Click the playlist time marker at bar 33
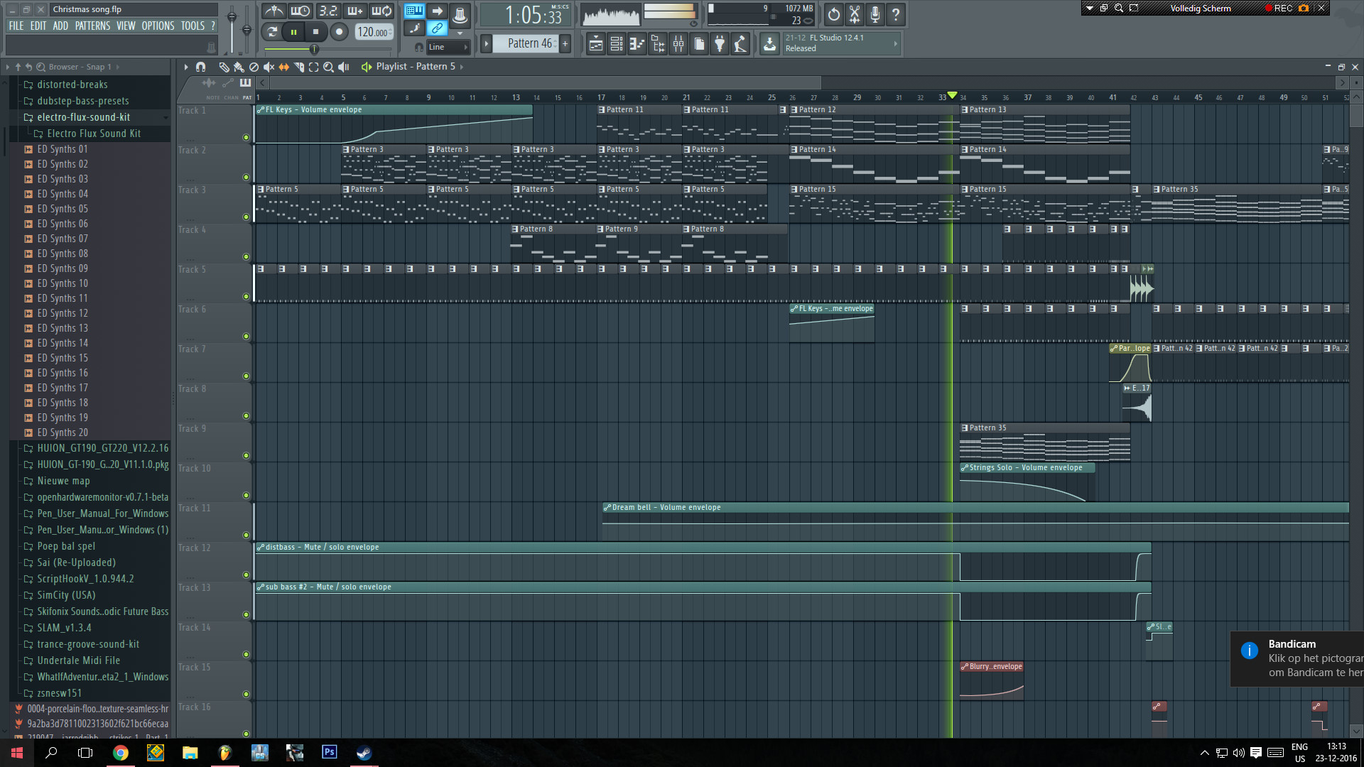 coord(952,96)
